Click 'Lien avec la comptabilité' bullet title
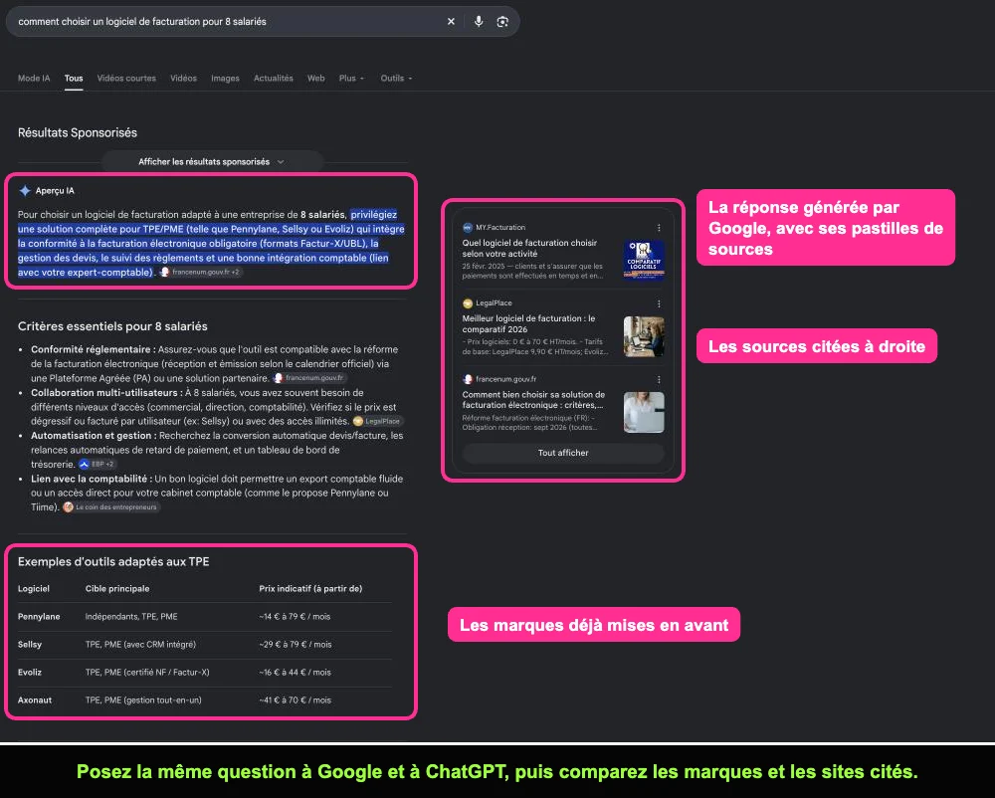The image size is (995, 798). (x=92, y=479)
